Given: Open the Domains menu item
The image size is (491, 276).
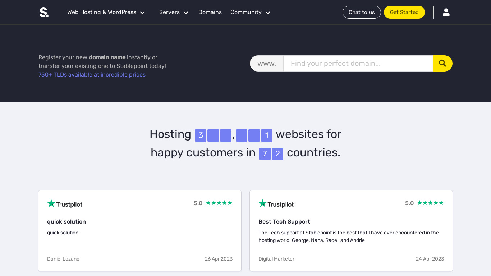Looking at the screenshot, I should [x=210, y=12].
